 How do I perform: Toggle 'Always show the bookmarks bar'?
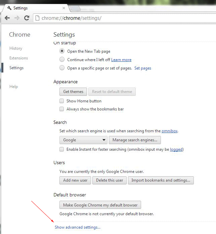[x=62, y=109]
